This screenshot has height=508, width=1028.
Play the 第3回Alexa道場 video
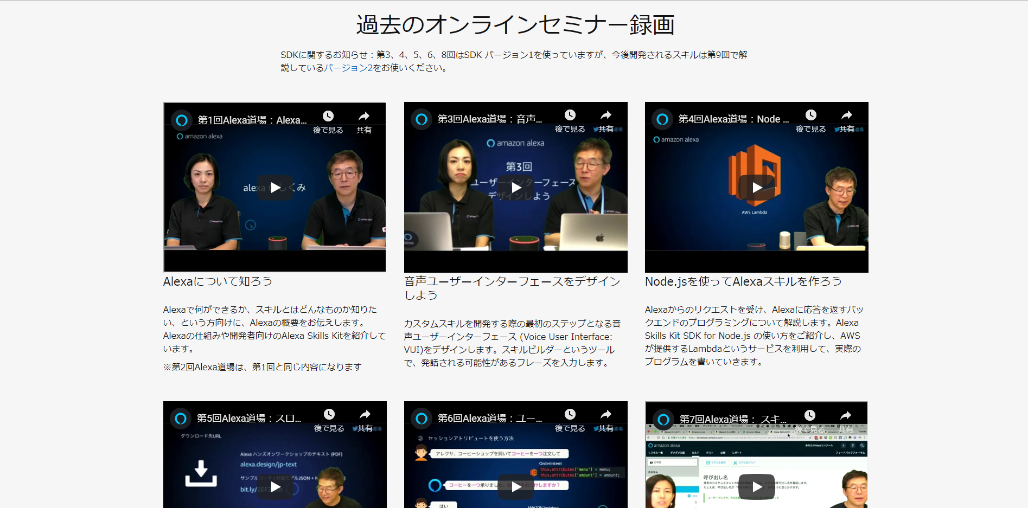[516, 188]
